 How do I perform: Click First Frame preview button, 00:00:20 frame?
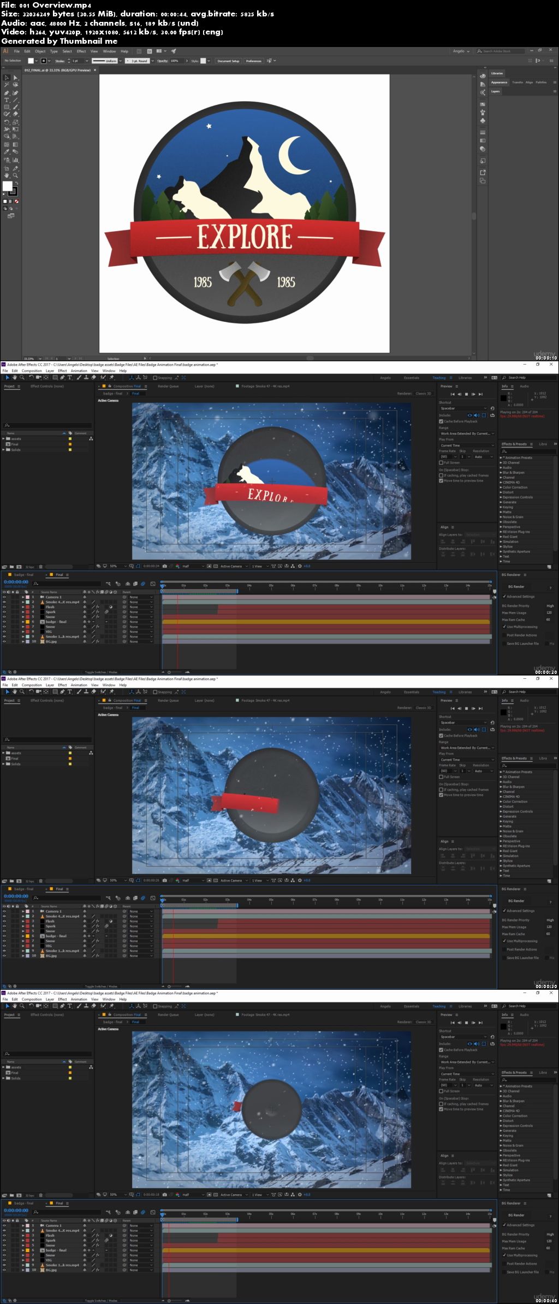coord(452,394)
